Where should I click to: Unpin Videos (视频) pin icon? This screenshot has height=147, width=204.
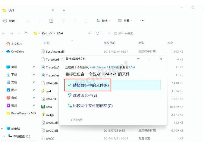pos(34,105)
